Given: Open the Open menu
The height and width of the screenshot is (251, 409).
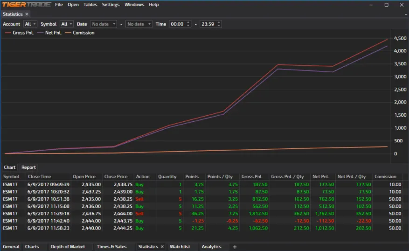Looking at the screenshot, I should 73,5.
